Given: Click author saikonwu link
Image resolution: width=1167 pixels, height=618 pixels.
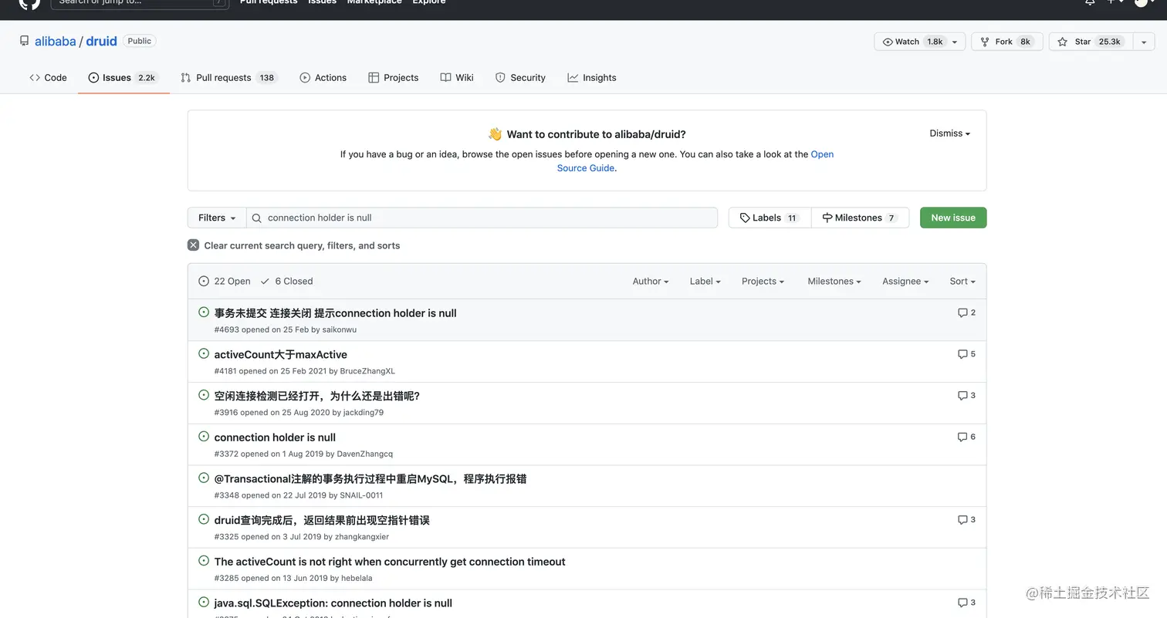Looking at the screenshot, I should tap(340, 329).
